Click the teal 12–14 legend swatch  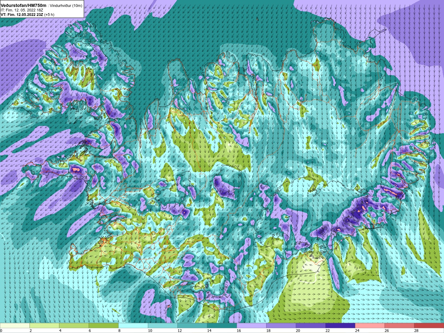(x=192, y=326)
